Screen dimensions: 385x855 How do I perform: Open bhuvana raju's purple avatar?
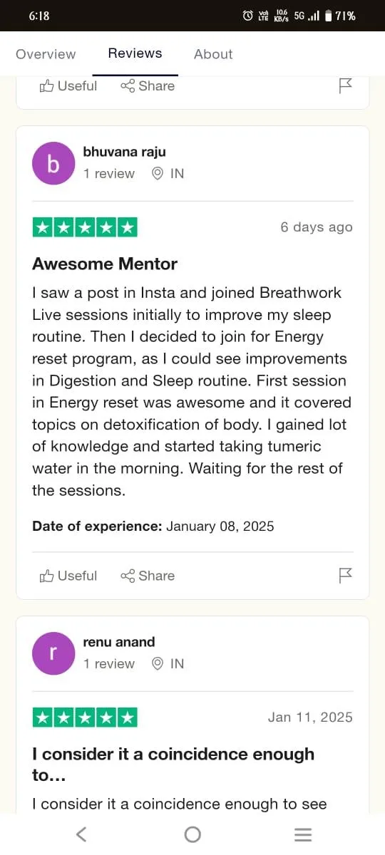[53, 163]
